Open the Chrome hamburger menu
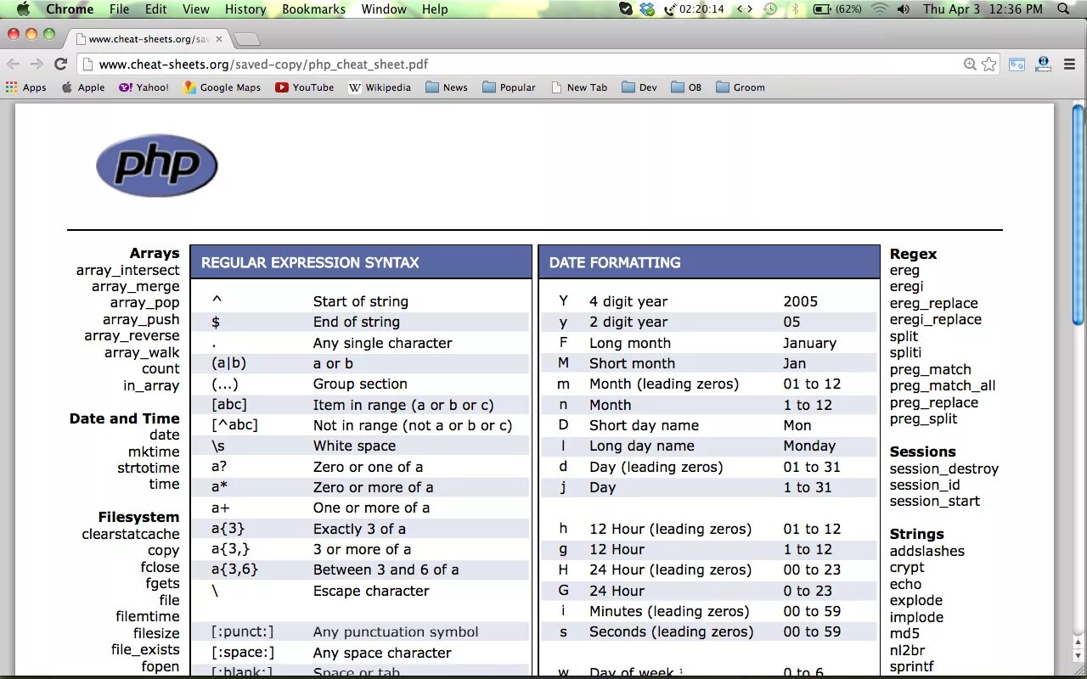Viewport: 1087px width, 679px height. coord(1069,65)
